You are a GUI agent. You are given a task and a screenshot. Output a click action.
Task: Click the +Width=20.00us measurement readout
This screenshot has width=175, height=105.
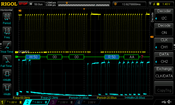click(x=135, y=98)
